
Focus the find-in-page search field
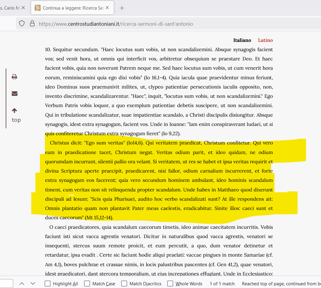pyautogui.click(x=6, y=284)
